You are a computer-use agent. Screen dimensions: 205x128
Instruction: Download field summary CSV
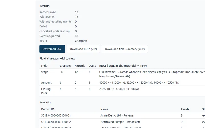[x=125, y=49]
